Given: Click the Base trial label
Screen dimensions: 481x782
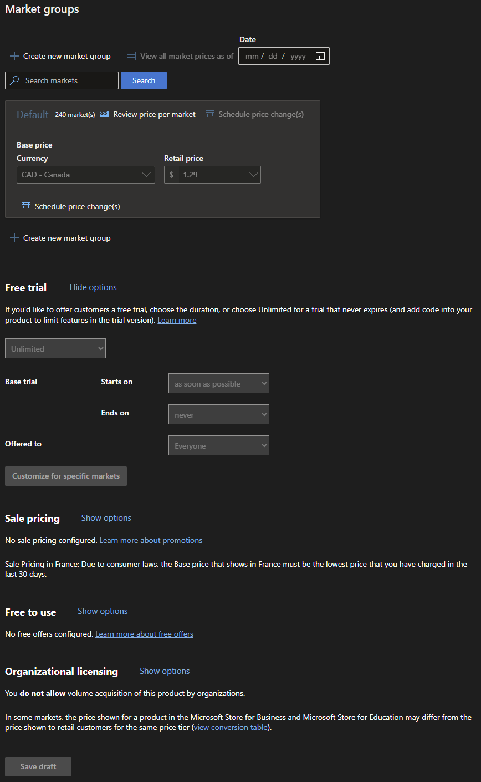Looking at the screenshot, I should [21, 382].
